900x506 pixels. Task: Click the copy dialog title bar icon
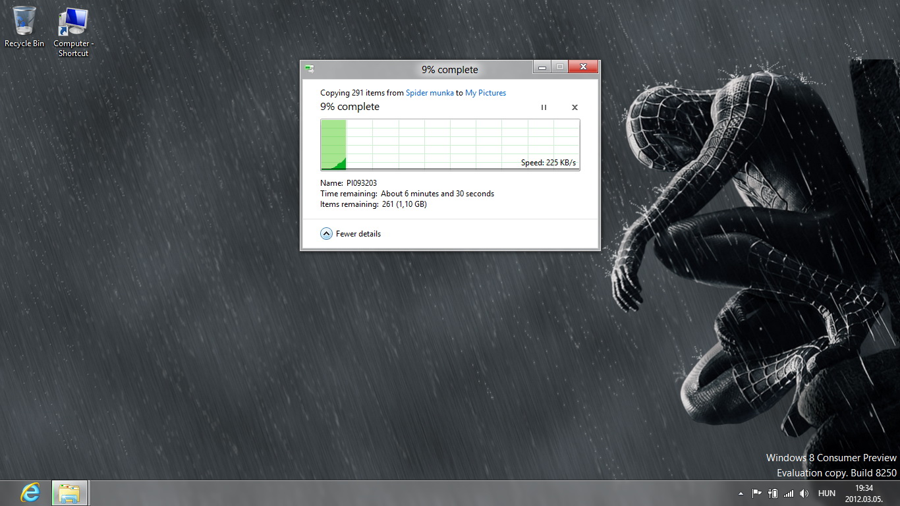(x=309, y=69)
